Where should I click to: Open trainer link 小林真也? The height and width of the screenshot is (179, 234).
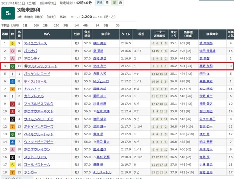pyautogui.click(x=206, y=165)
